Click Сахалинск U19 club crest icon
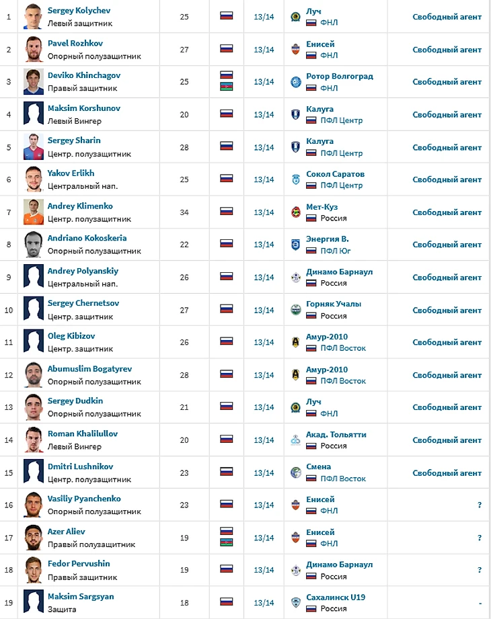 coord(295,602)
